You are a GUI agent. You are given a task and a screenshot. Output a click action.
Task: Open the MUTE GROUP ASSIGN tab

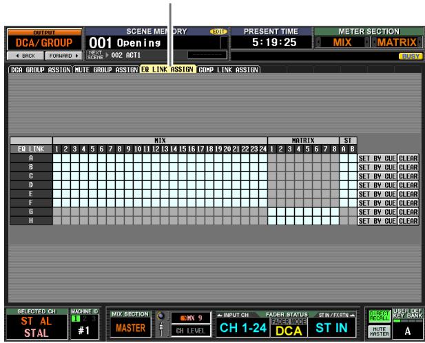pos(106,70)
